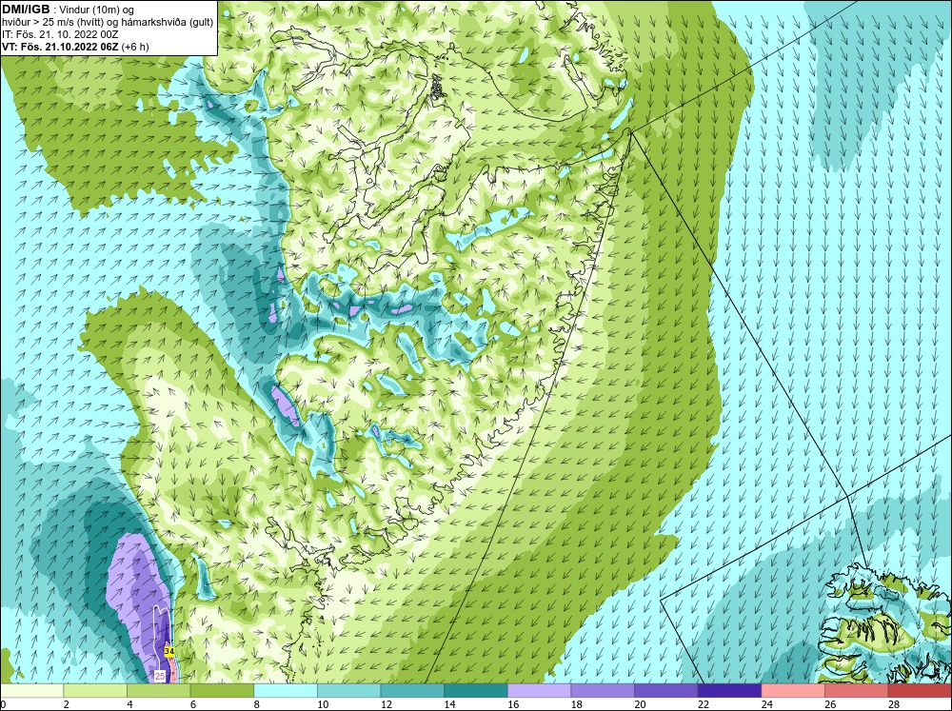Screen dimensions: 952x711
Task: Click the "24" scale label
Action: pos(766,704)
